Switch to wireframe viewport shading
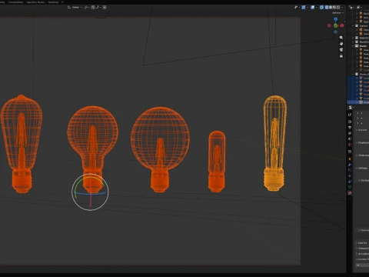Viewport: 369px width, 277px height. point(327,7)
